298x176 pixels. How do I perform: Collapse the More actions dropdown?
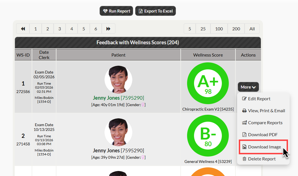248,87
